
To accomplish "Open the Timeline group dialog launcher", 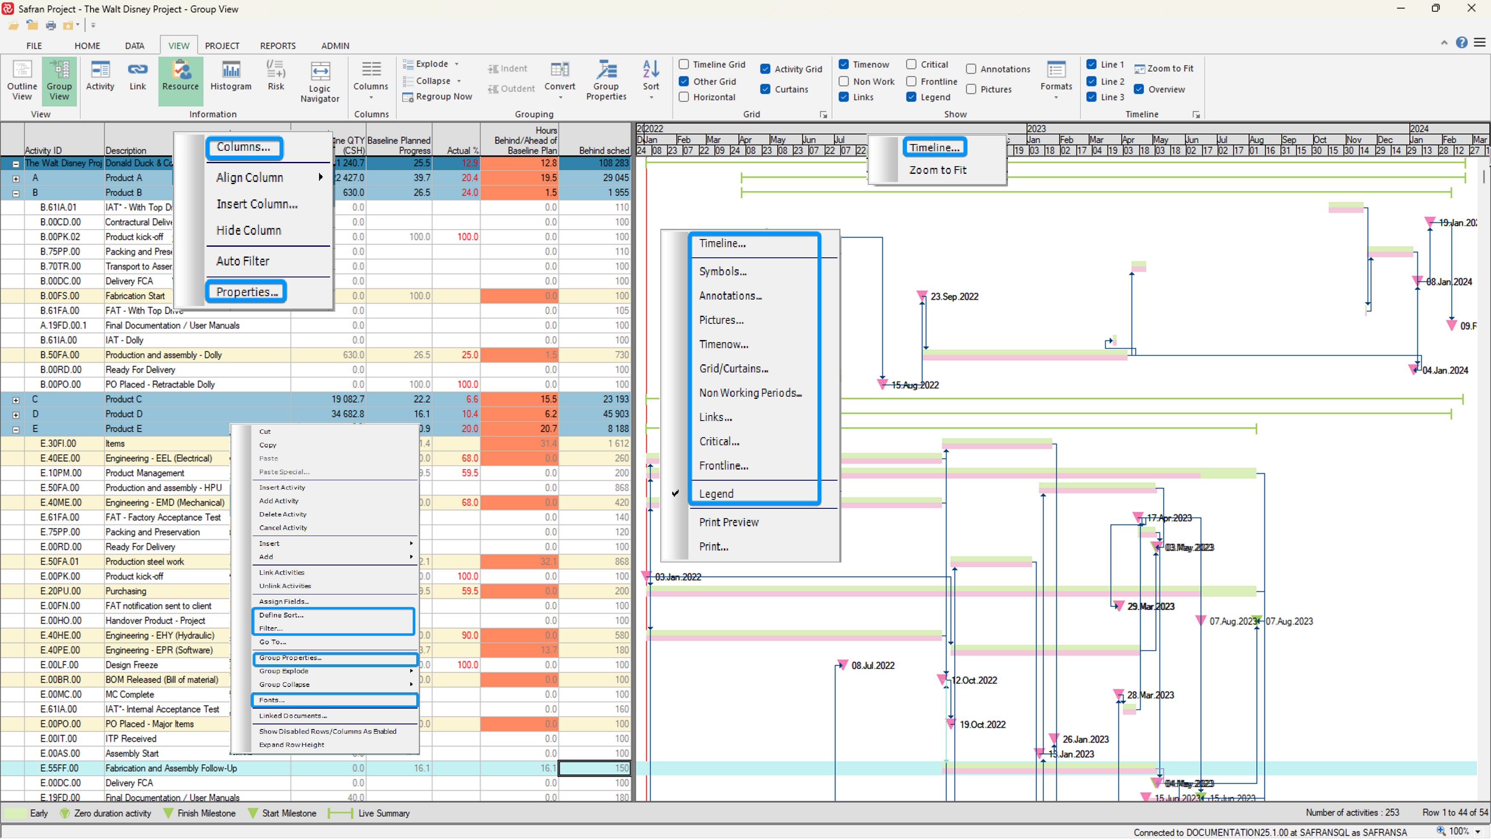I will click(1196, 115).
